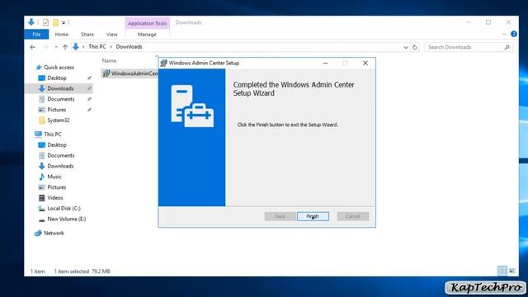The image size is (528, 297).
Task: Open the Manage ribbon tab
Action: [x=147, y=35]
